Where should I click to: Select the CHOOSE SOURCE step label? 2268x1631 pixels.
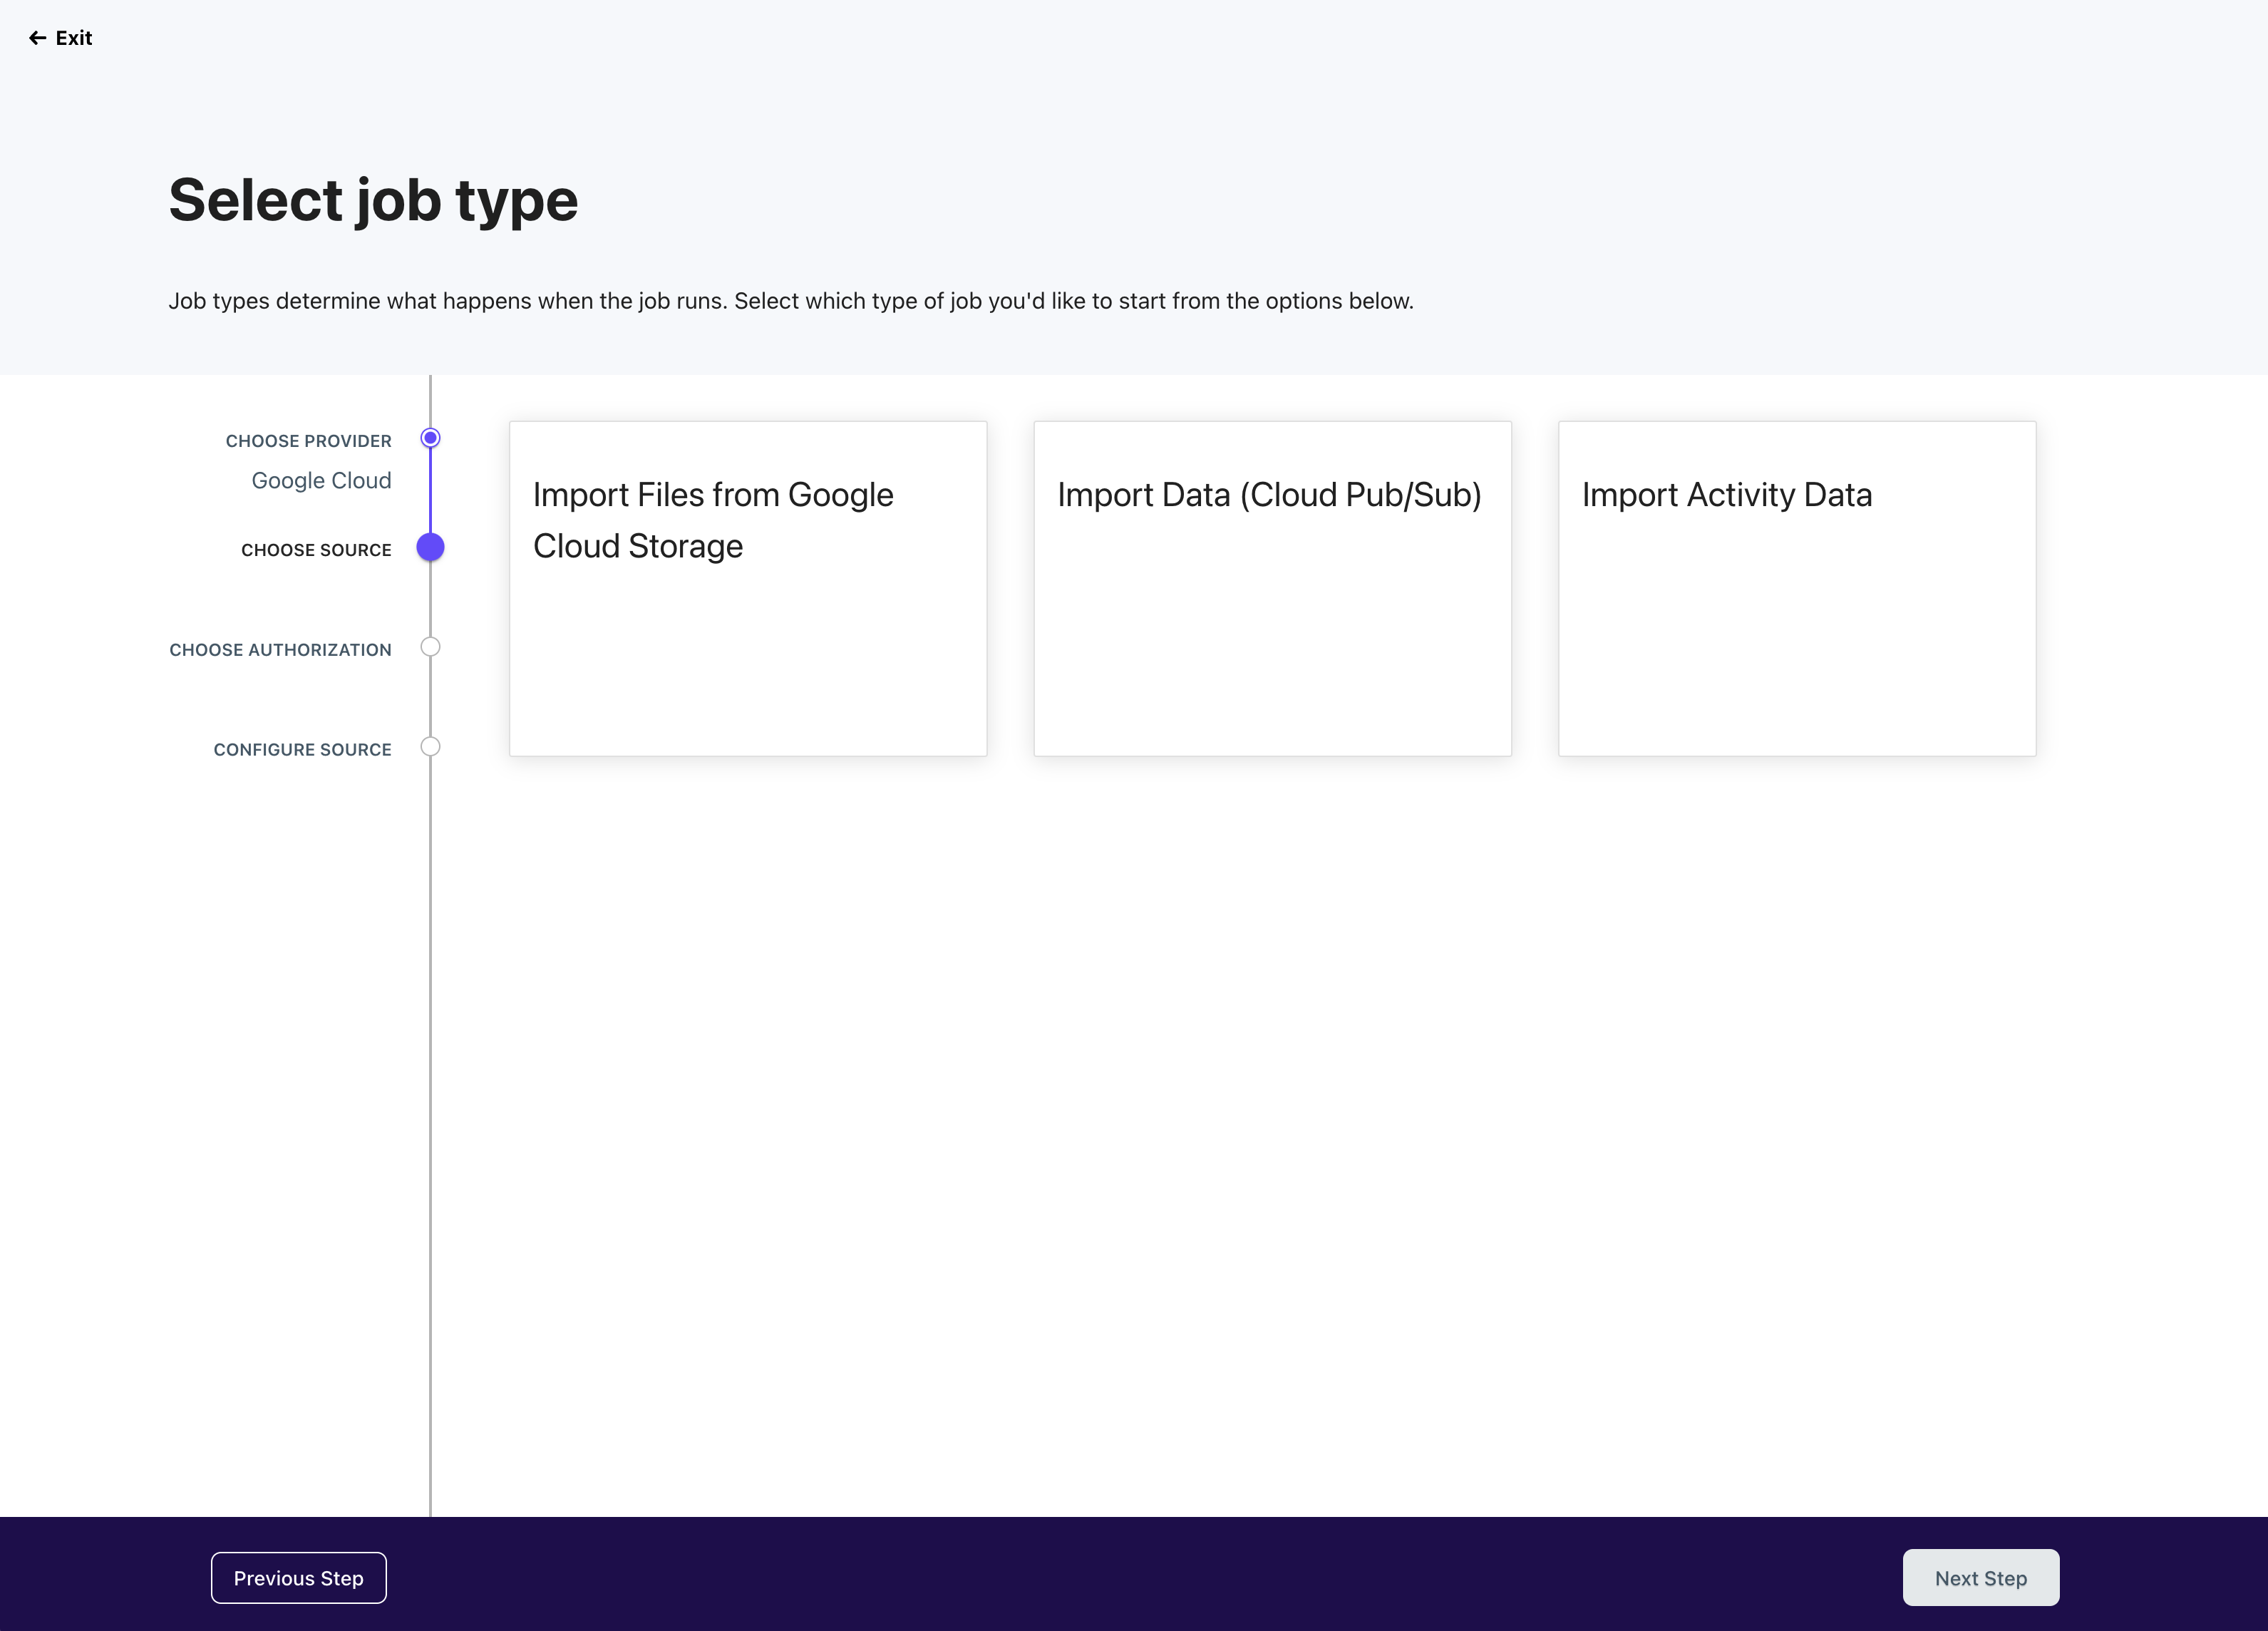click(x=316, y=550)
